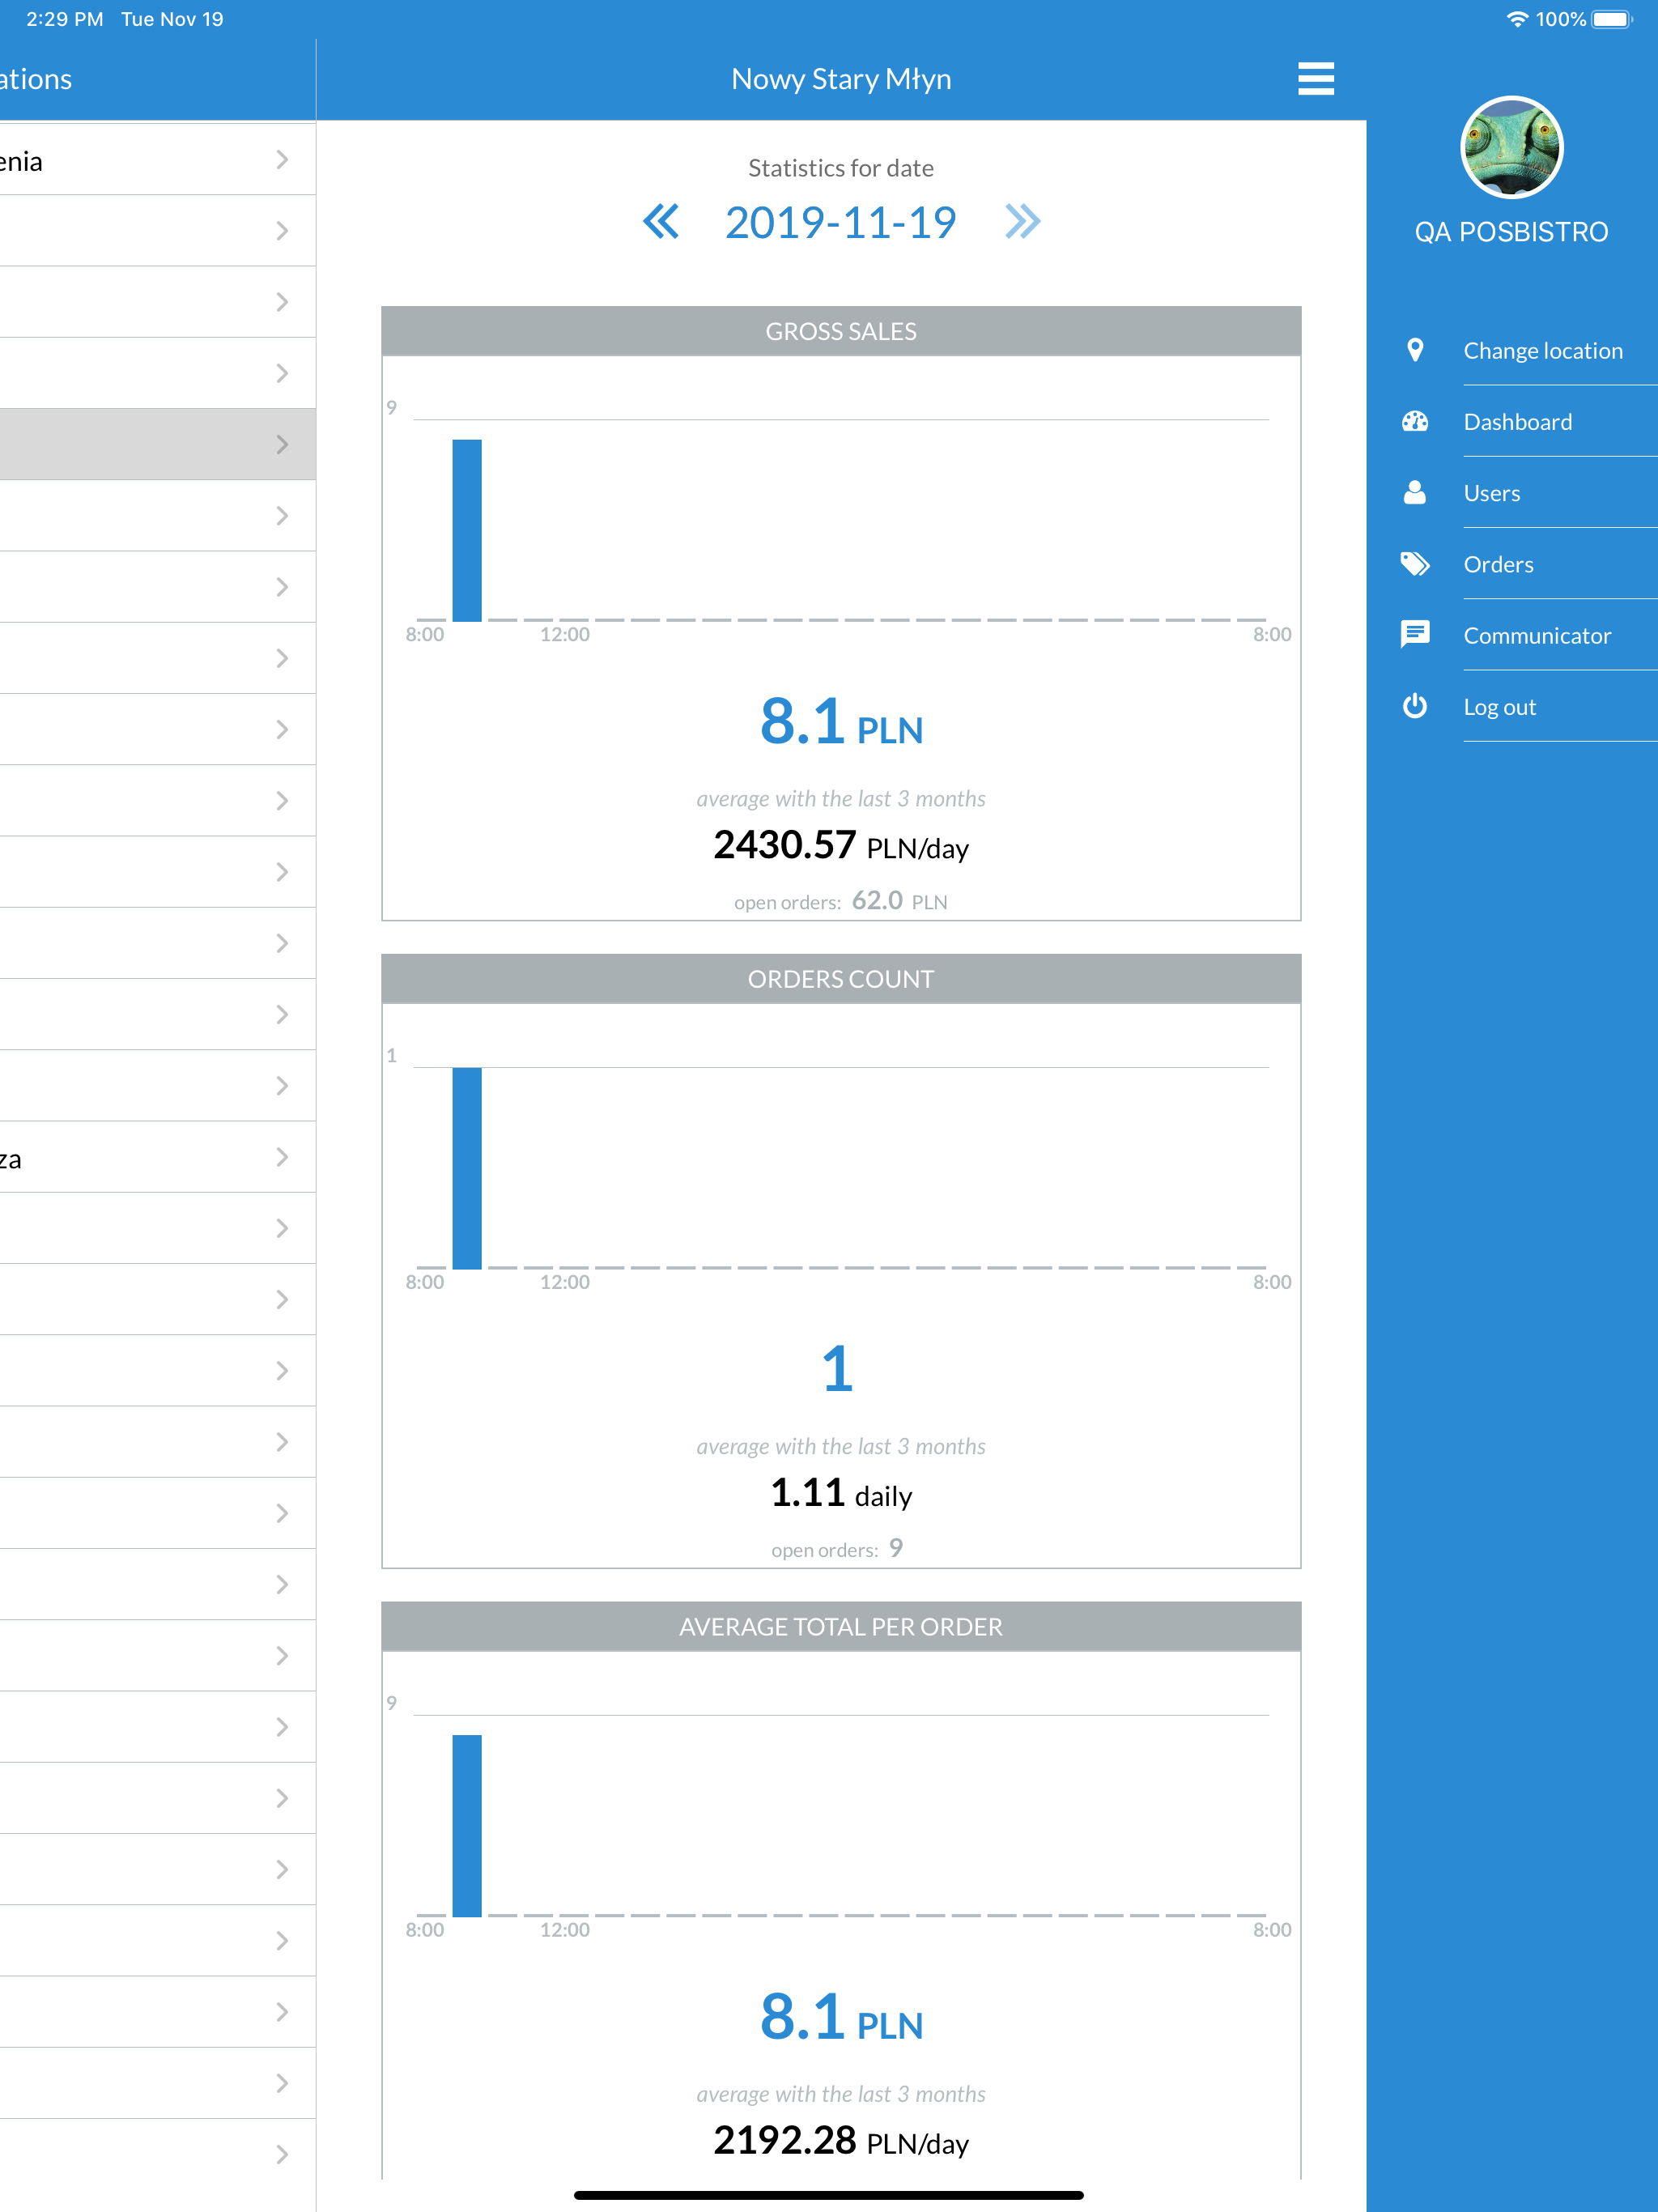1658x2212 pixels.
Task: Click the Nowy Stary Młyn title
Action: pyautogui.click(x=840, y=79)
